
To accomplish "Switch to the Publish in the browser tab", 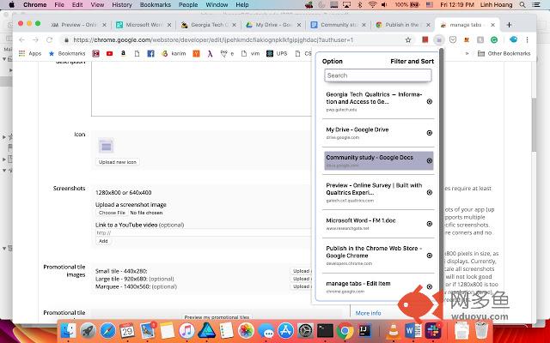I will pos(403,25).
